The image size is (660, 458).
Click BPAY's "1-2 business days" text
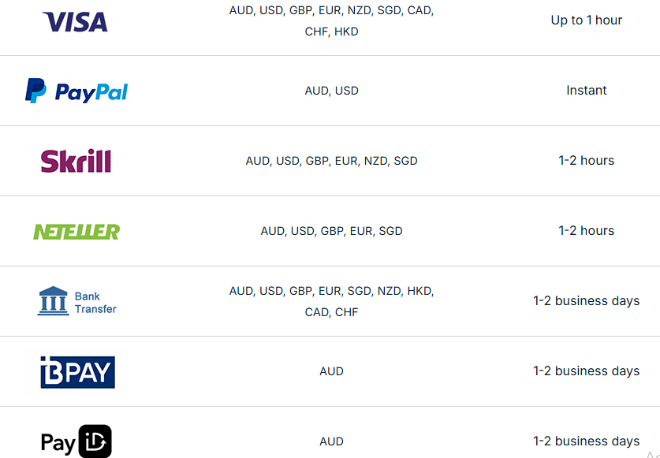[586, 371]
